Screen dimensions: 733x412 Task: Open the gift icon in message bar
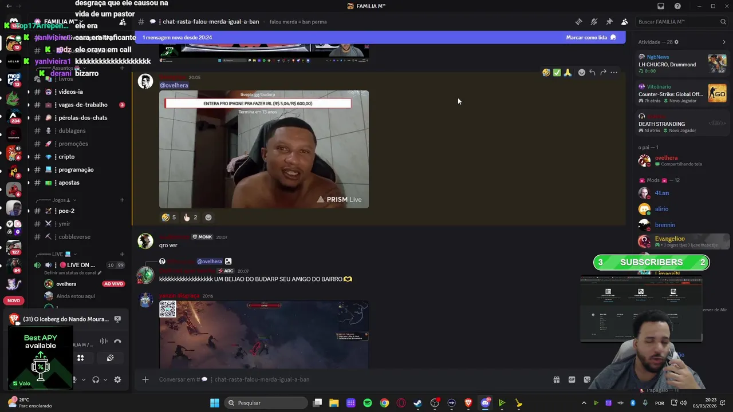(556, 379)
